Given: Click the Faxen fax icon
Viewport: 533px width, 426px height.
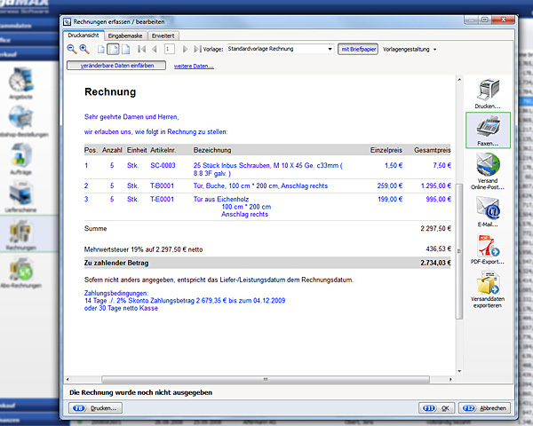Looking at the screenshot, I should pyautogui.click(x=488, y=130).
